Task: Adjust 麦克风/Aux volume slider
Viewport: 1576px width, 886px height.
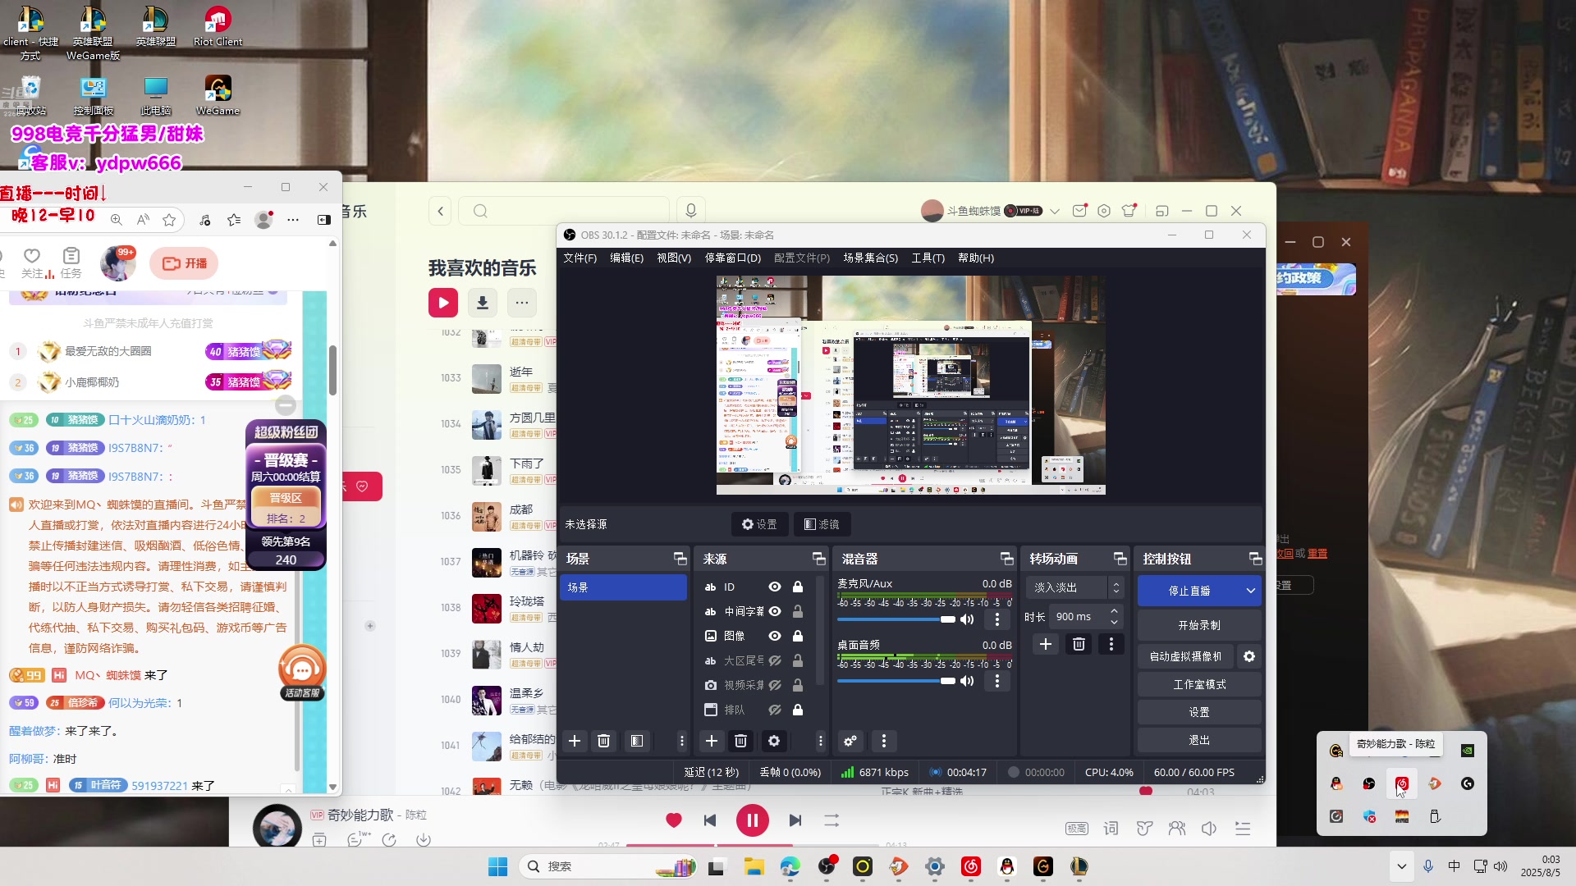Action: point(896,619)
